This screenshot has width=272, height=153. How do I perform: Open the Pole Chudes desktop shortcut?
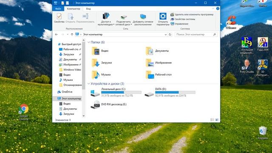click(246, 66)
